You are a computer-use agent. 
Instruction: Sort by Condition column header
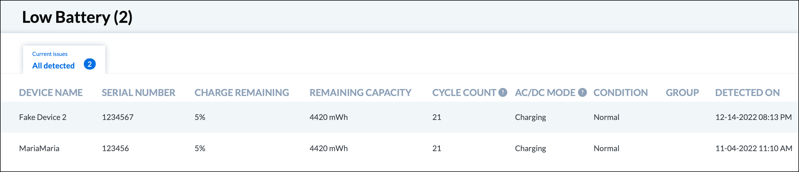click(620, 92)
